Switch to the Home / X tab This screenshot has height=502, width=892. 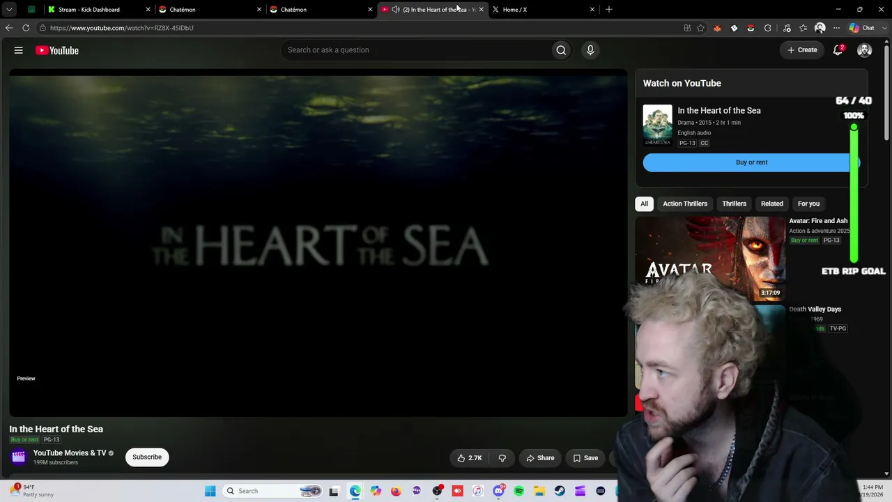(x=544, y=10)
